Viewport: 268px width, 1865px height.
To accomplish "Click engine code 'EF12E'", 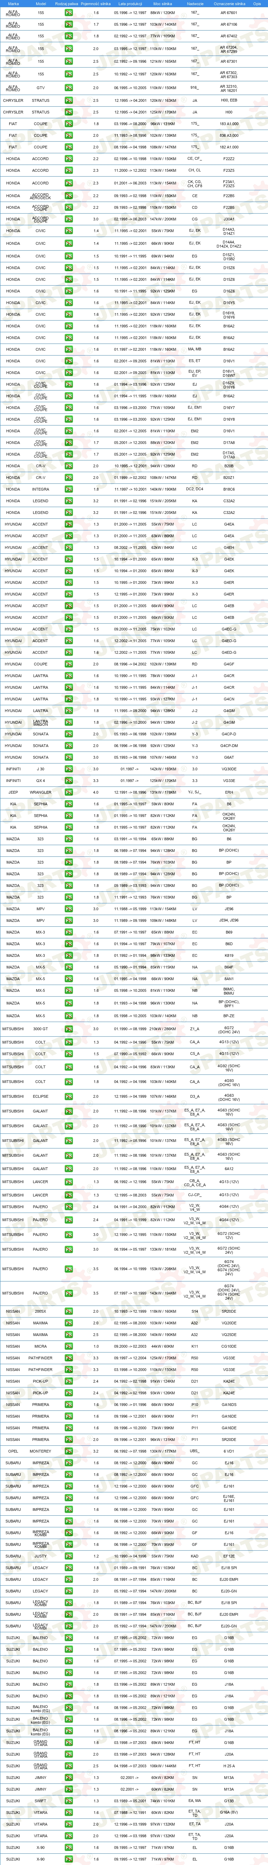I will pos(229,1556).
